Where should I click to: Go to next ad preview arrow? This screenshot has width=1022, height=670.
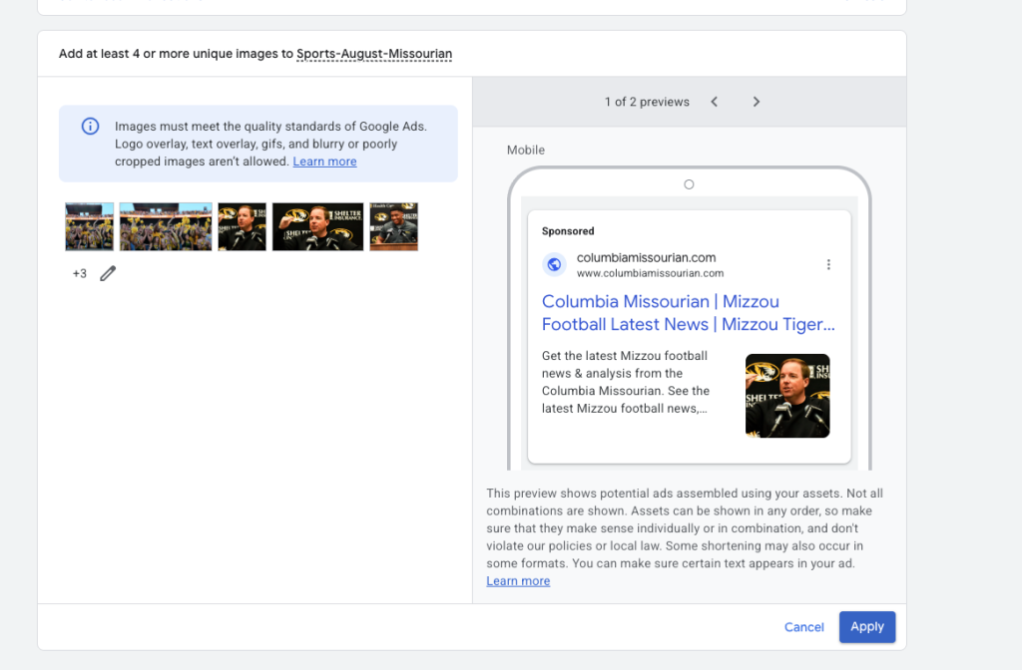pyautogui.click(x=757, y=102)
